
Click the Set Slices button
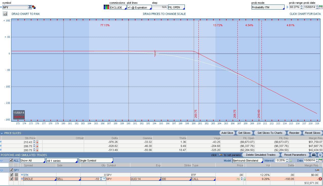[244, 133]
